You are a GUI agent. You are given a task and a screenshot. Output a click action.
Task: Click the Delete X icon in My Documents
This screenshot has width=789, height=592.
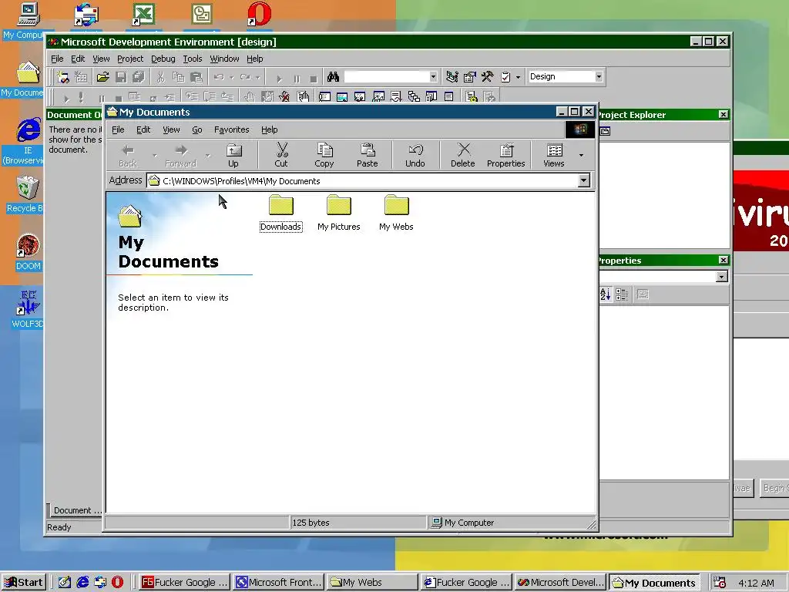(x=463, y=150)
